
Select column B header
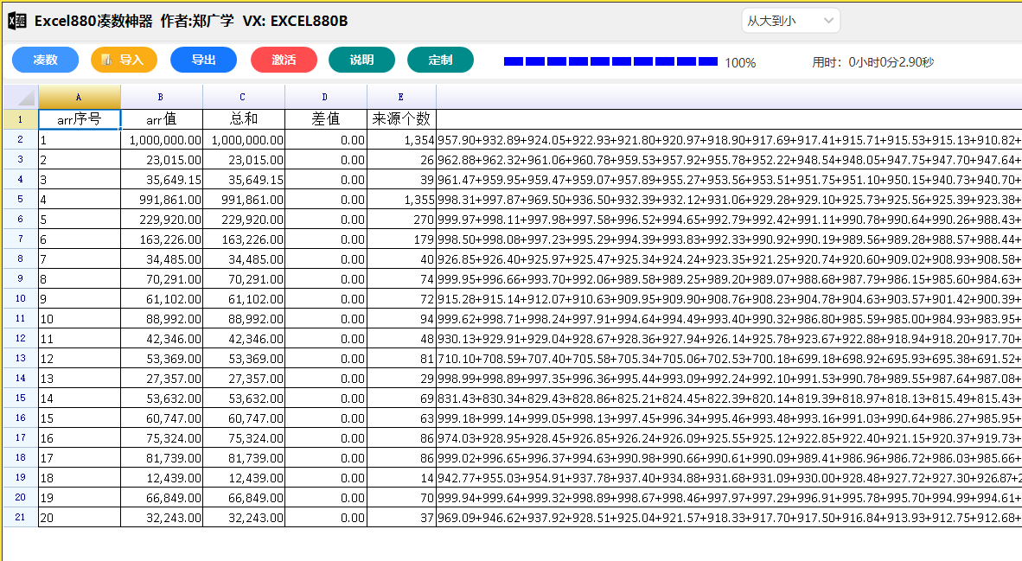click(x=161, y=97)
